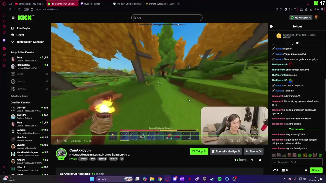The height and width of the screenshot is (183, 326).
Task: Open the Opera menu logo
Action: point(4,4)
